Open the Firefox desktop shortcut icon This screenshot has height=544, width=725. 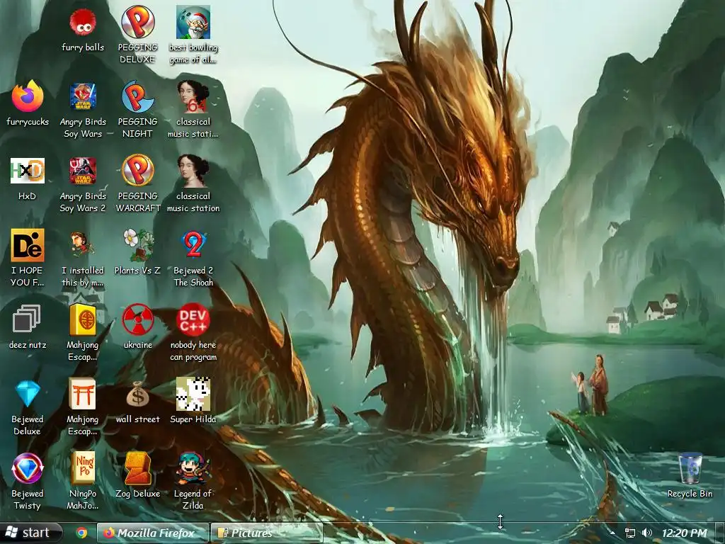pyautogui.click(x=28, y=96)
